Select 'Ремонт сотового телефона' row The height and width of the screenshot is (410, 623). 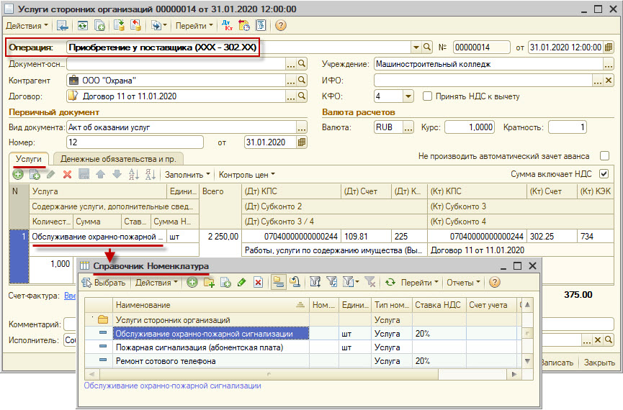coord(166,361)
